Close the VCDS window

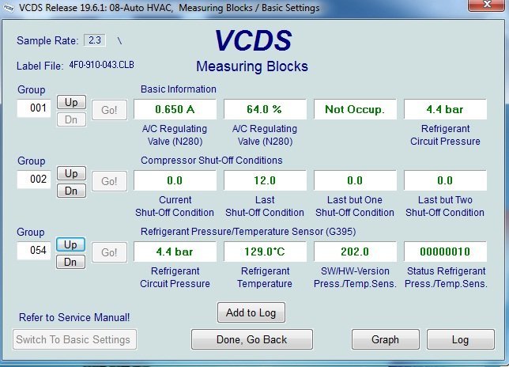pyautogui.click(x=488, y=7)
